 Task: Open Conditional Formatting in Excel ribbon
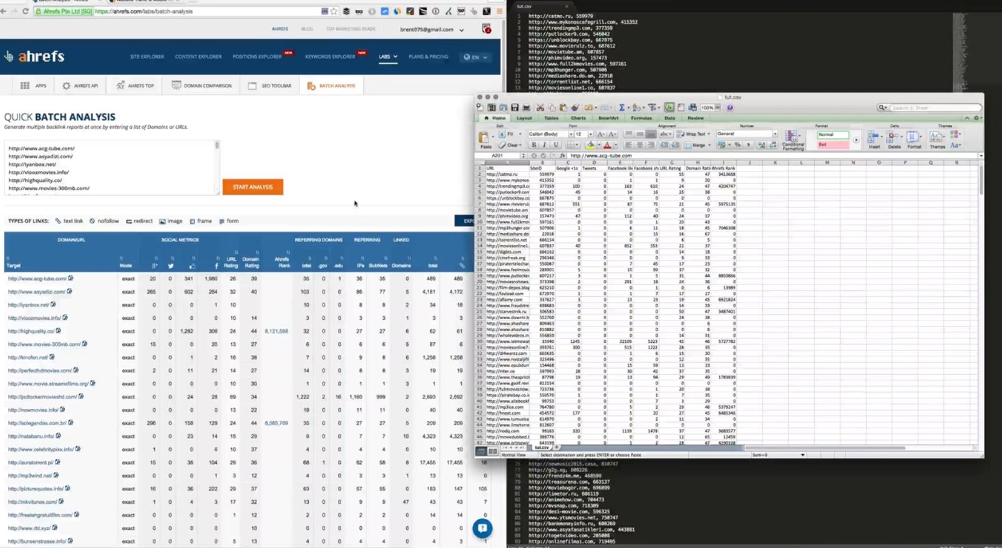(793, 140)
